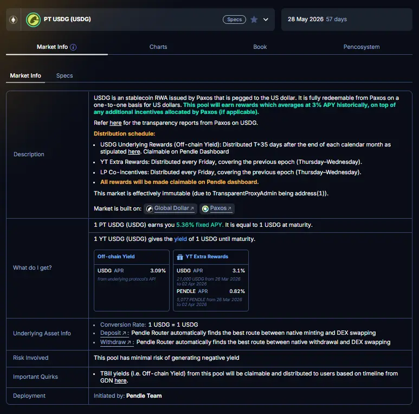Click the blue 'yield' link
Viewport: 419px width, 414px height.
coord(181,239)
